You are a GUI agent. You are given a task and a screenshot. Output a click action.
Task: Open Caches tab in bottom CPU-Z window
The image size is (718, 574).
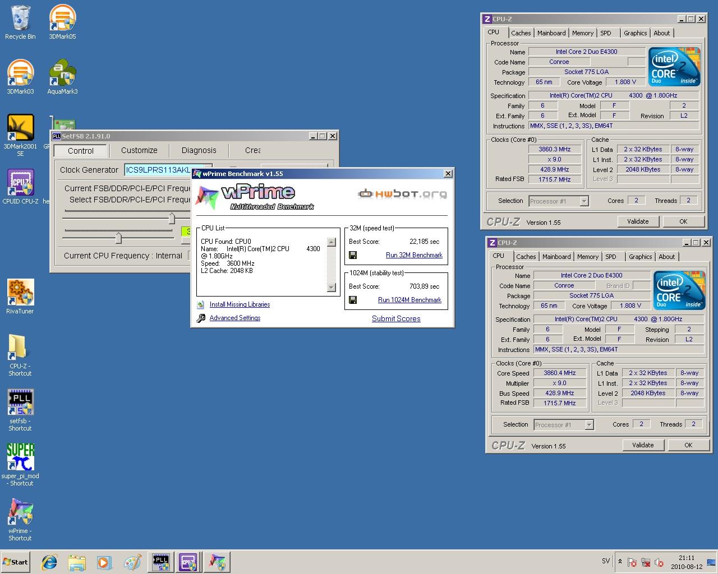point(526,257)
